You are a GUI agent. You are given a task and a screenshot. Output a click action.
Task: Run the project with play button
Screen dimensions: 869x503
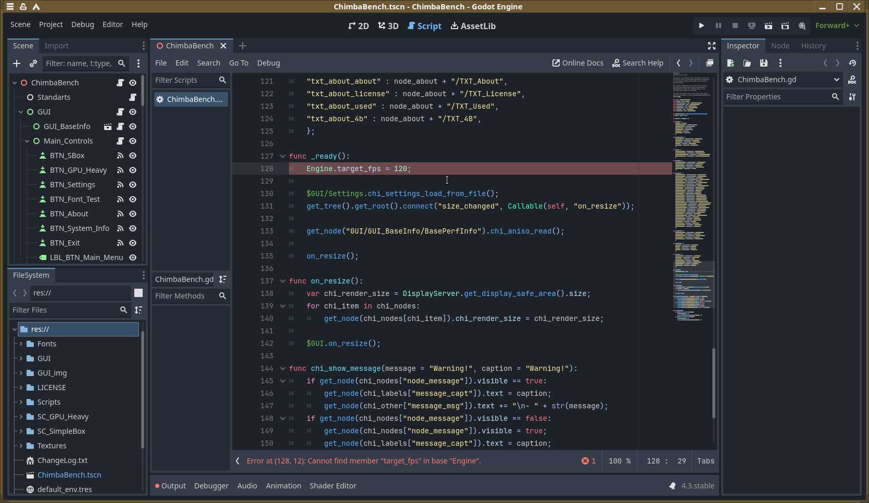pyautogui.click(x=701, y=25)
